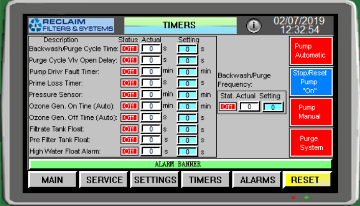Toggle Backwash/Purge Frequency Off status
The height and width of the screenshot is (206, 360).
[228, 107]
